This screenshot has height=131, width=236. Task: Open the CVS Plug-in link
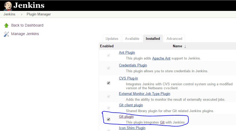click(x=128, y=78)
